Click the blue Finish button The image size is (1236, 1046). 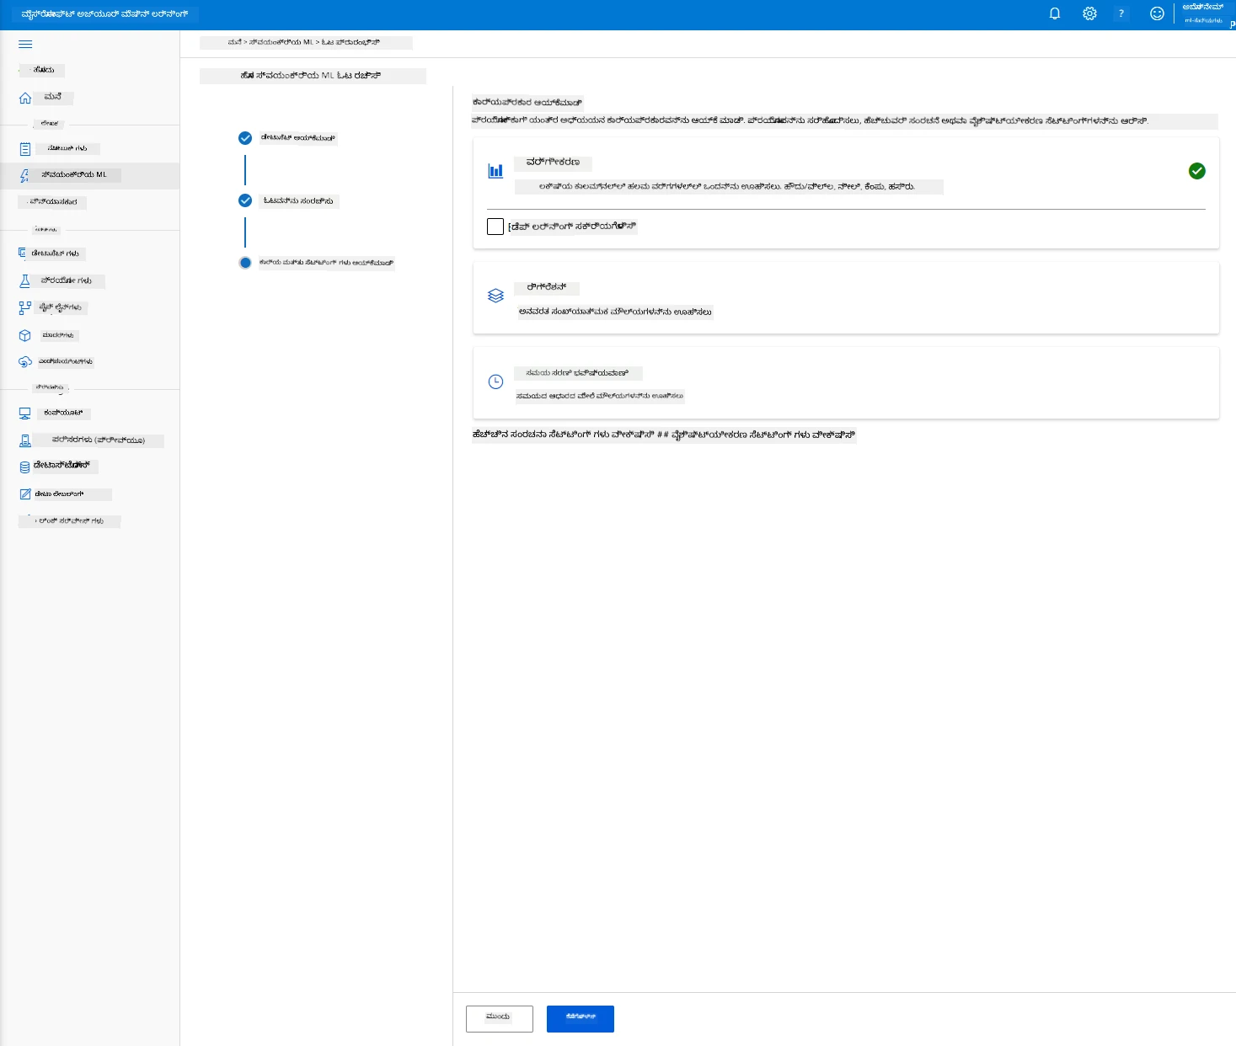click(x=581, y=1018)
